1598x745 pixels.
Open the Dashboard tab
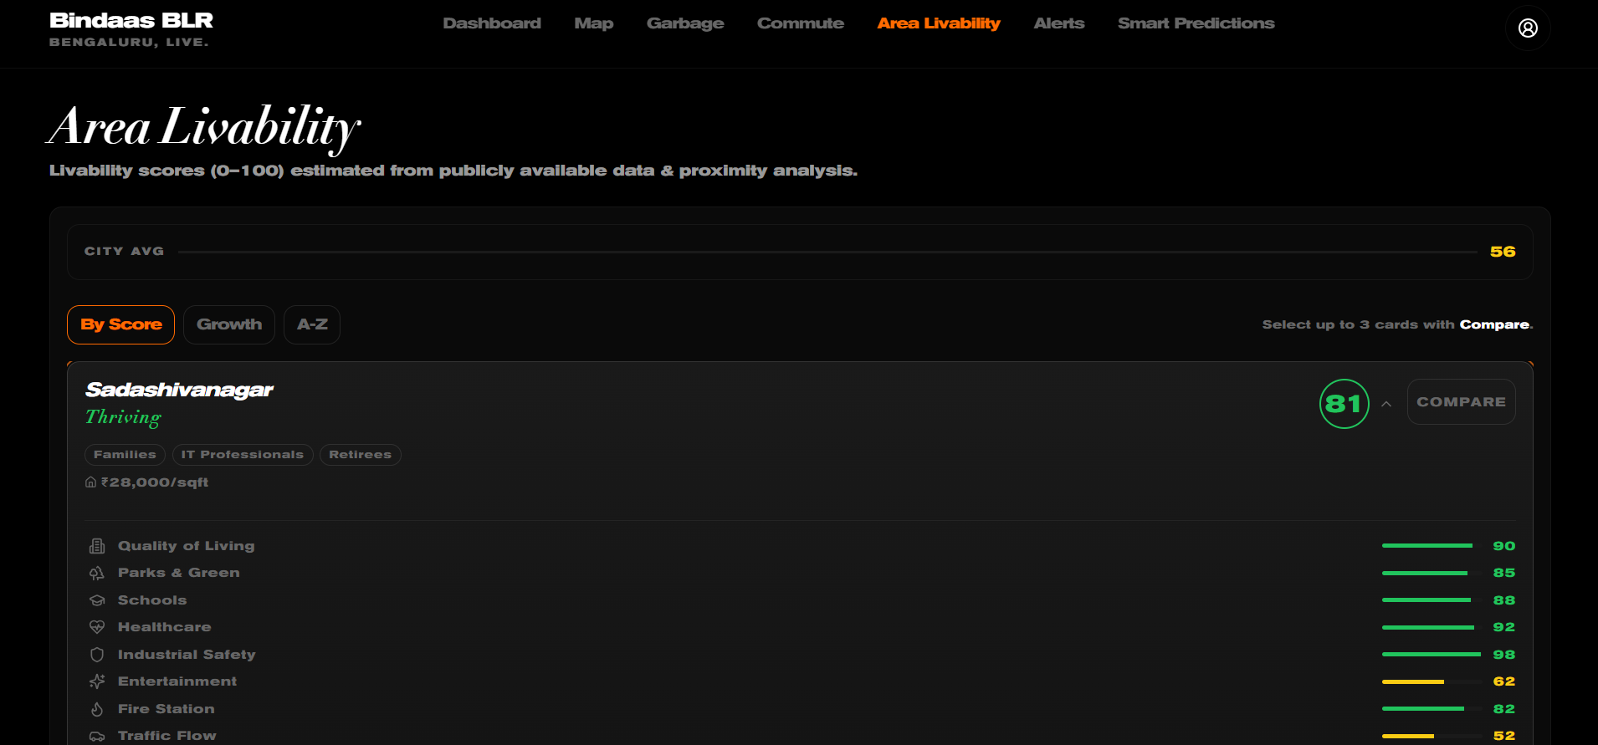coord(492,23)
